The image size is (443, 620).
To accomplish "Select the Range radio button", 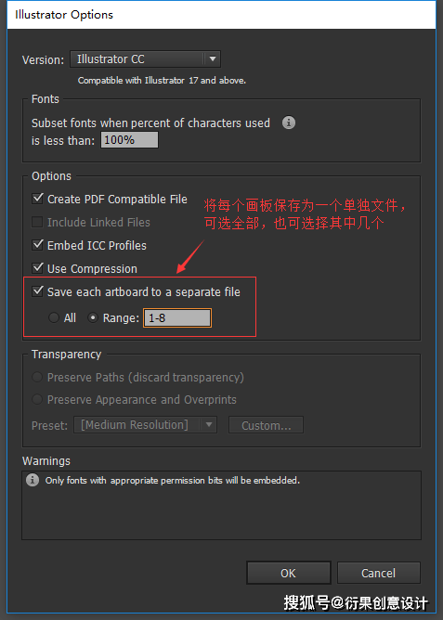I will click(x=93, y=317).
